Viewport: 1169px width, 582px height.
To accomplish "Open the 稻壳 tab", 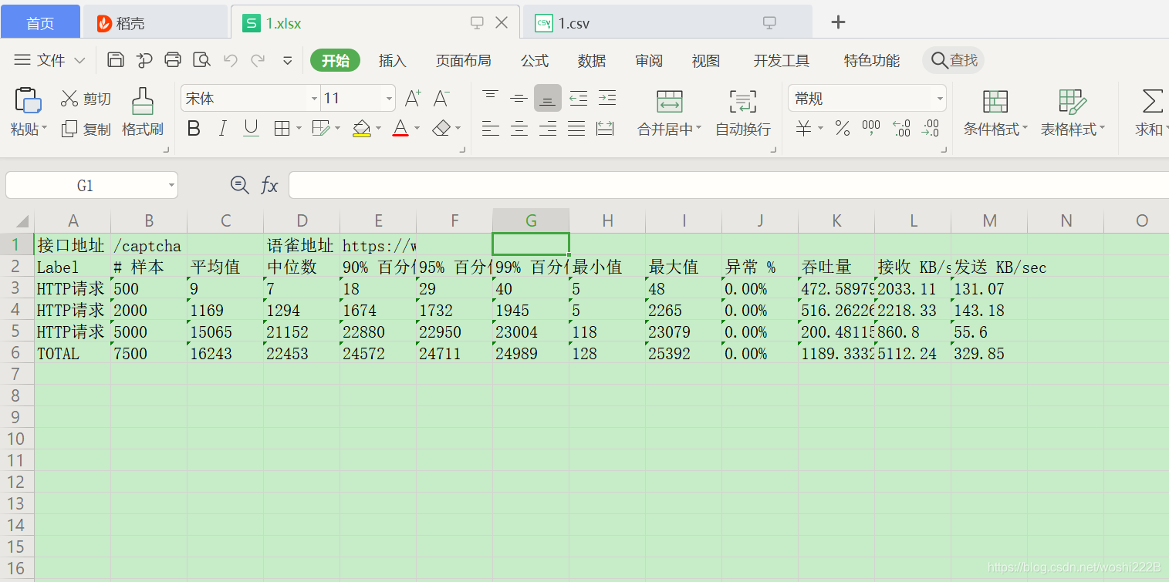I will pyautogui.click(x=155, y=22).
